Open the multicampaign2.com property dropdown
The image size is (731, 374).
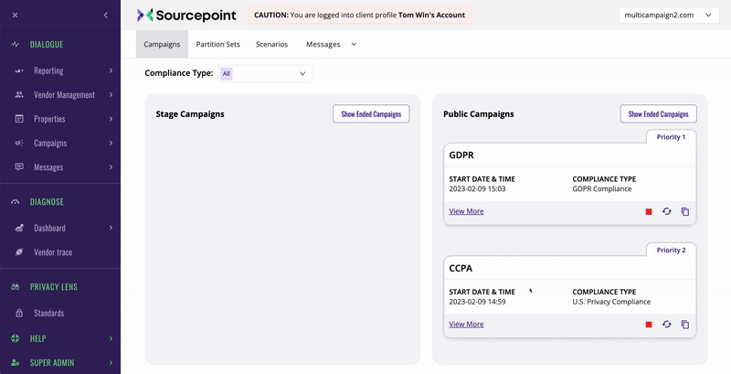pos(669,16)
